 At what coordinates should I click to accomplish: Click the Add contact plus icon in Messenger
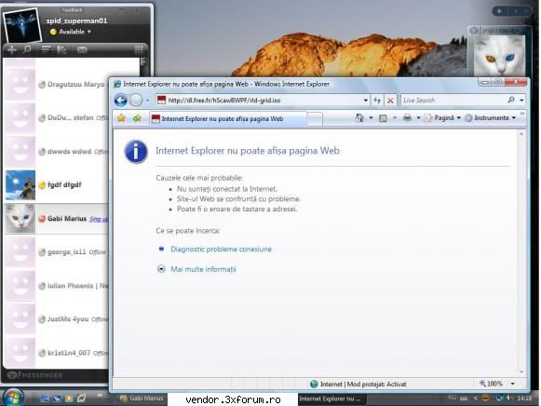point(12,49)
